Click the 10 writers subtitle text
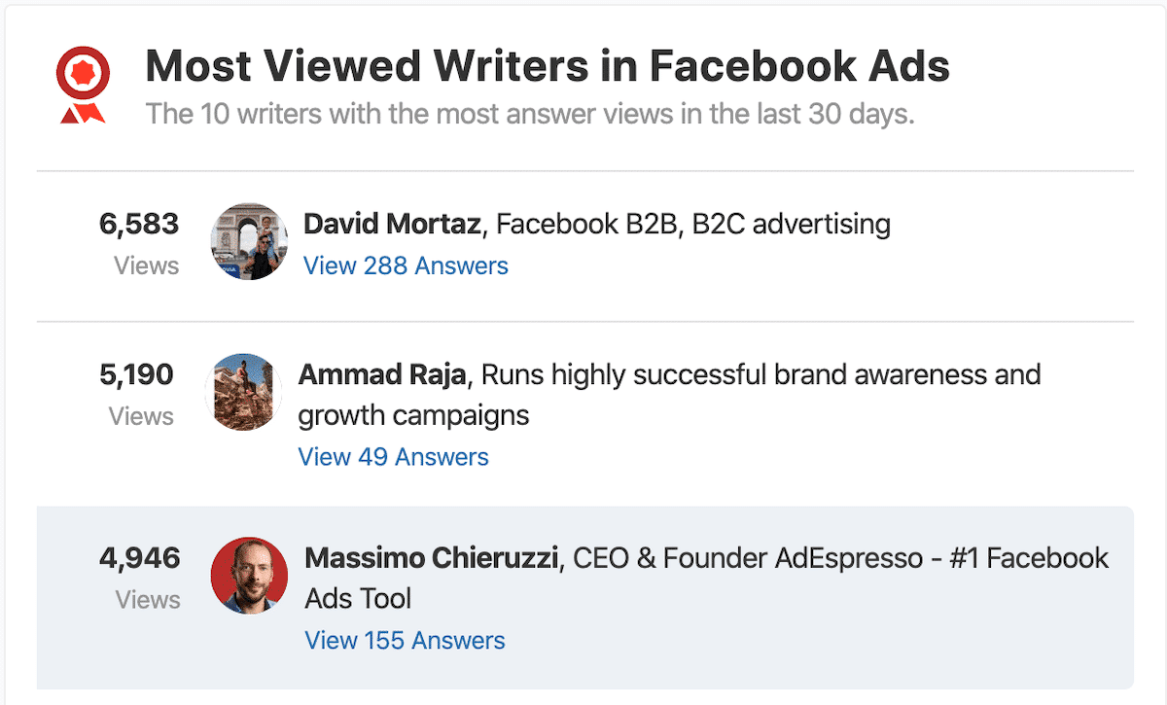This screenshot has height=705, width=1167. point(531,114)
